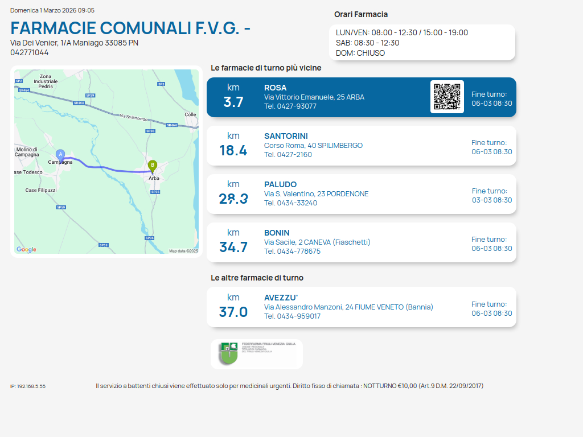Click the SP59 road sign on map
Screen dimensions: 583x437
click(61, 207)
